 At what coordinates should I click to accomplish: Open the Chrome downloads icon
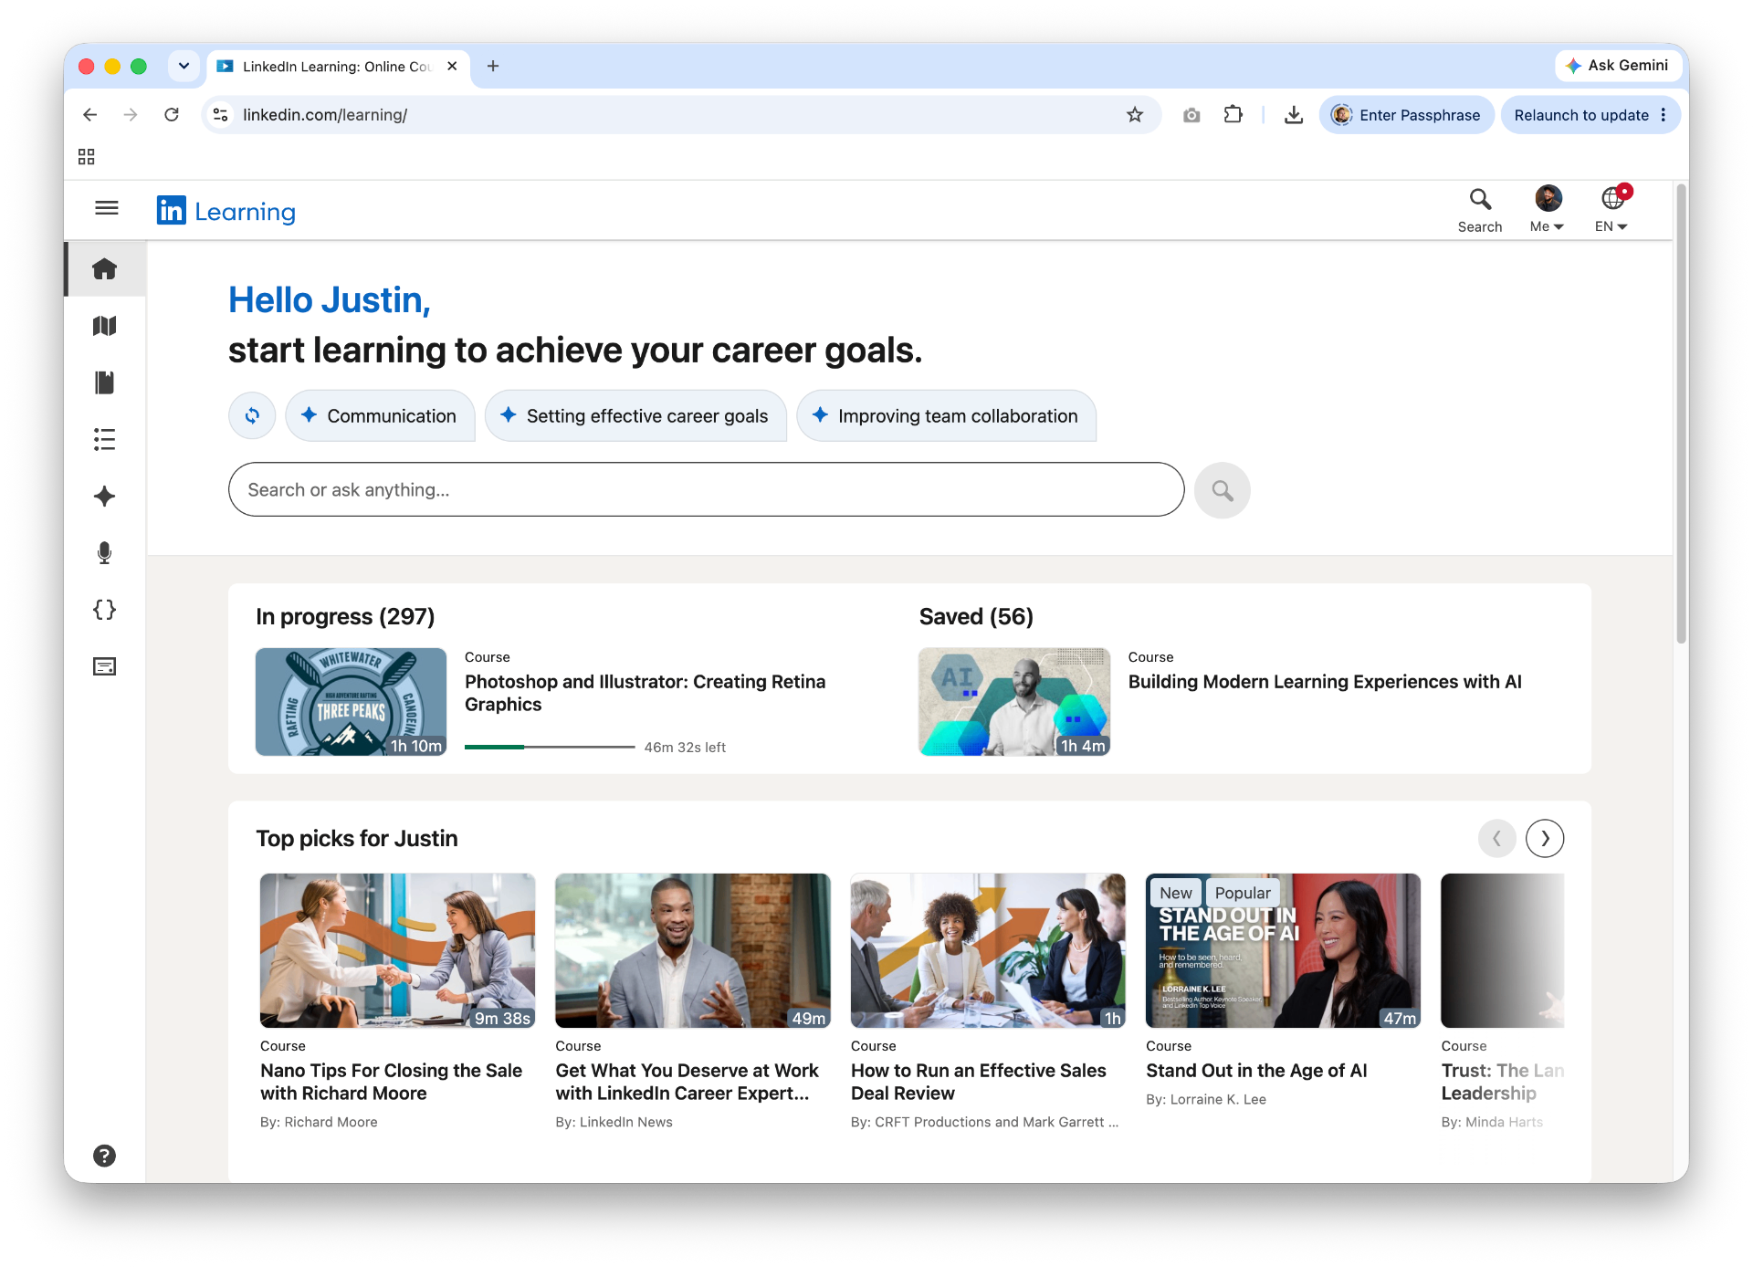point(1294,115)
